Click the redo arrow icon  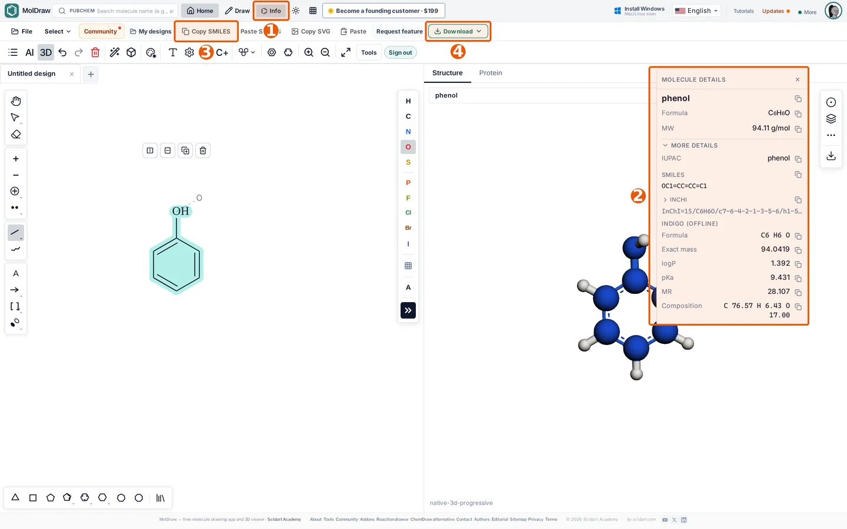(x=79, y=52)
